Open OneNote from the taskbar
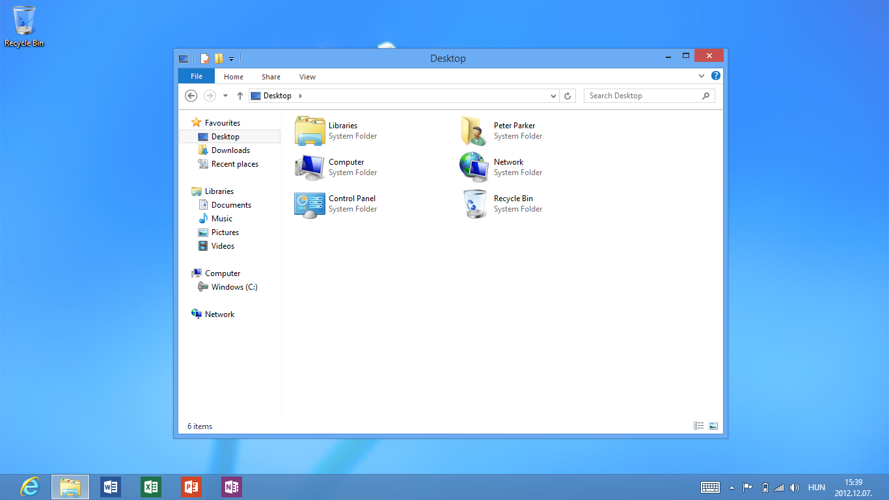 click(231, 487)
